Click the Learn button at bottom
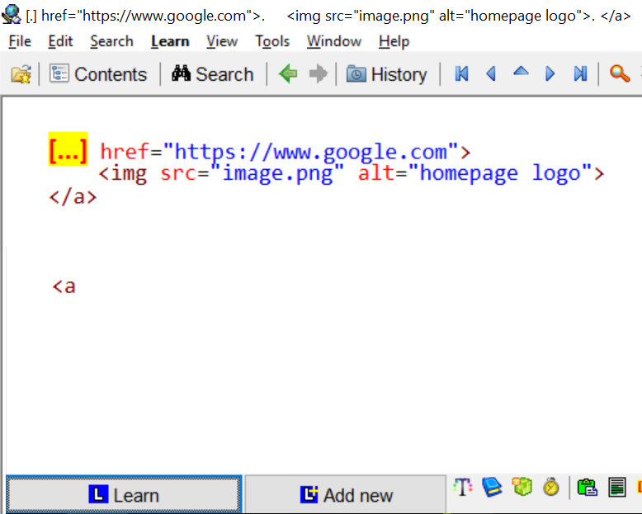 124,495
